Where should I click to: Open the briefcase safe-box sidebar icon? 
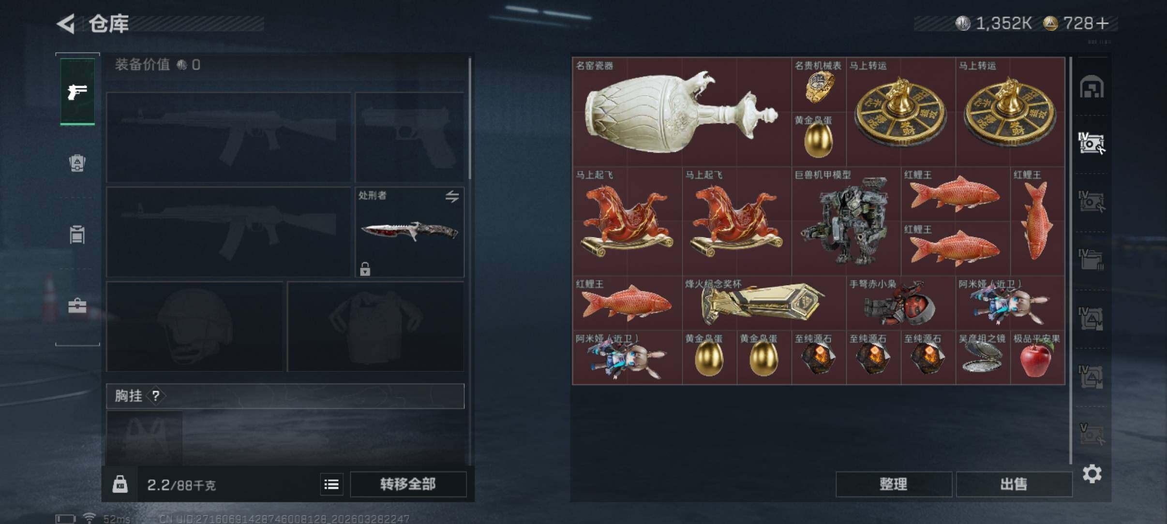click(x=77, y=306)
